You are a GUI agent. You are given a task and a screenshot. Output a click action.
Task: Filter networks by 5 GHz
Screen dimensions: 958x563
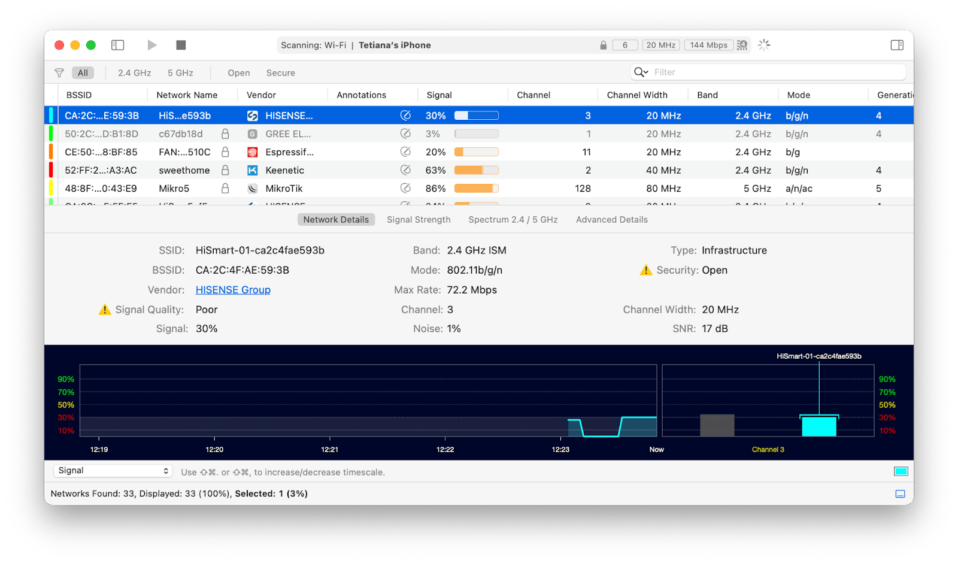(x=180, y=73)
